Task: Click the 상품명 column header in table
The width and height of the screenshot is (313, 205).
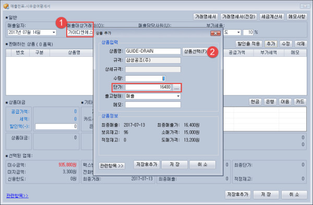Action: (x=74, y=53)
